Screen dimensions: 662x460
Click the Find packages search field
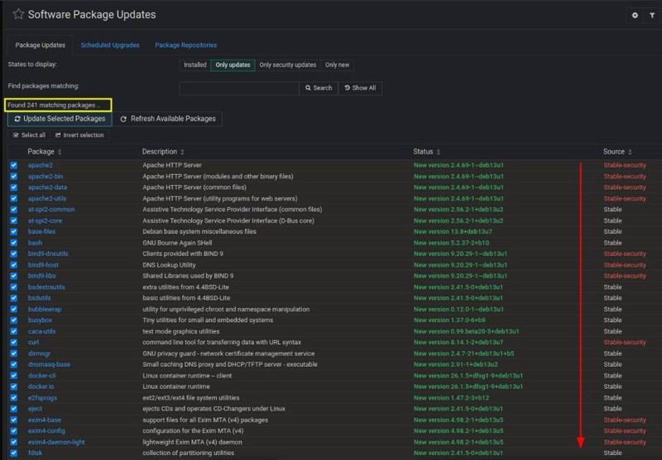[x=239, y=88]
